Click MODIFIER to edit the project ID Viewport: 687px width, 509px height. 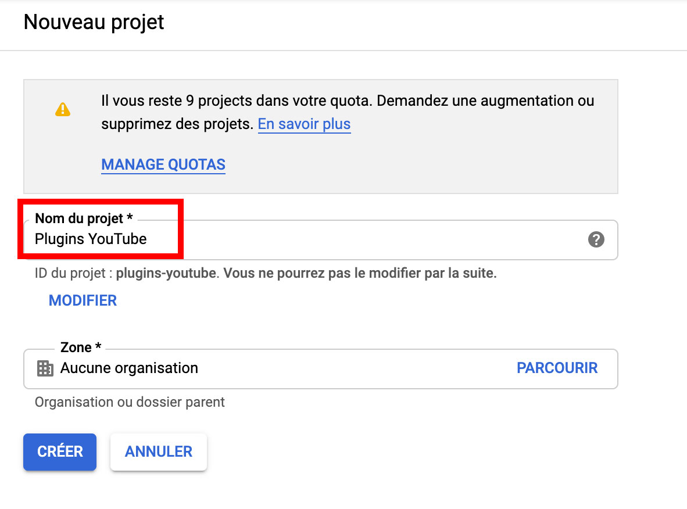click(x=83, y=300)
